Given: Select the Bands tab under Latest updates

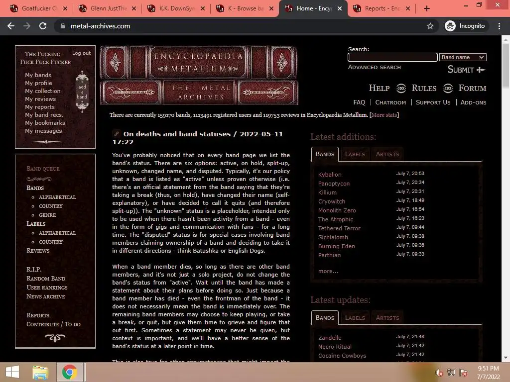Looking at the screenshot, I should [325, 318].
